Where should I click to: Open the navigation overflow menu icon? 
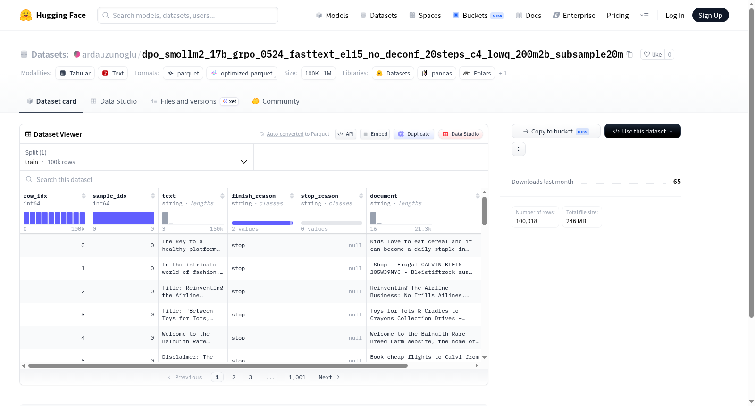point(644,15)
